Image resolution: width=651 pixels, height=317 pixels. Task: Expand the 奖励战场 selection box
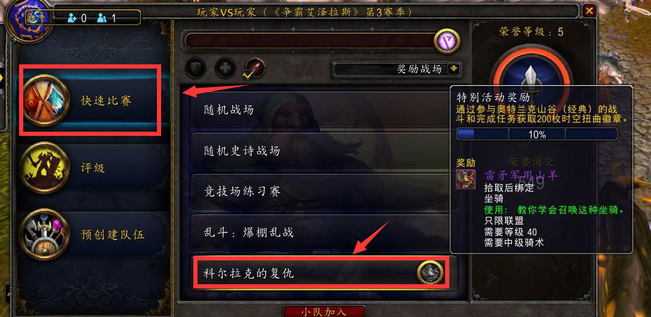397,69
